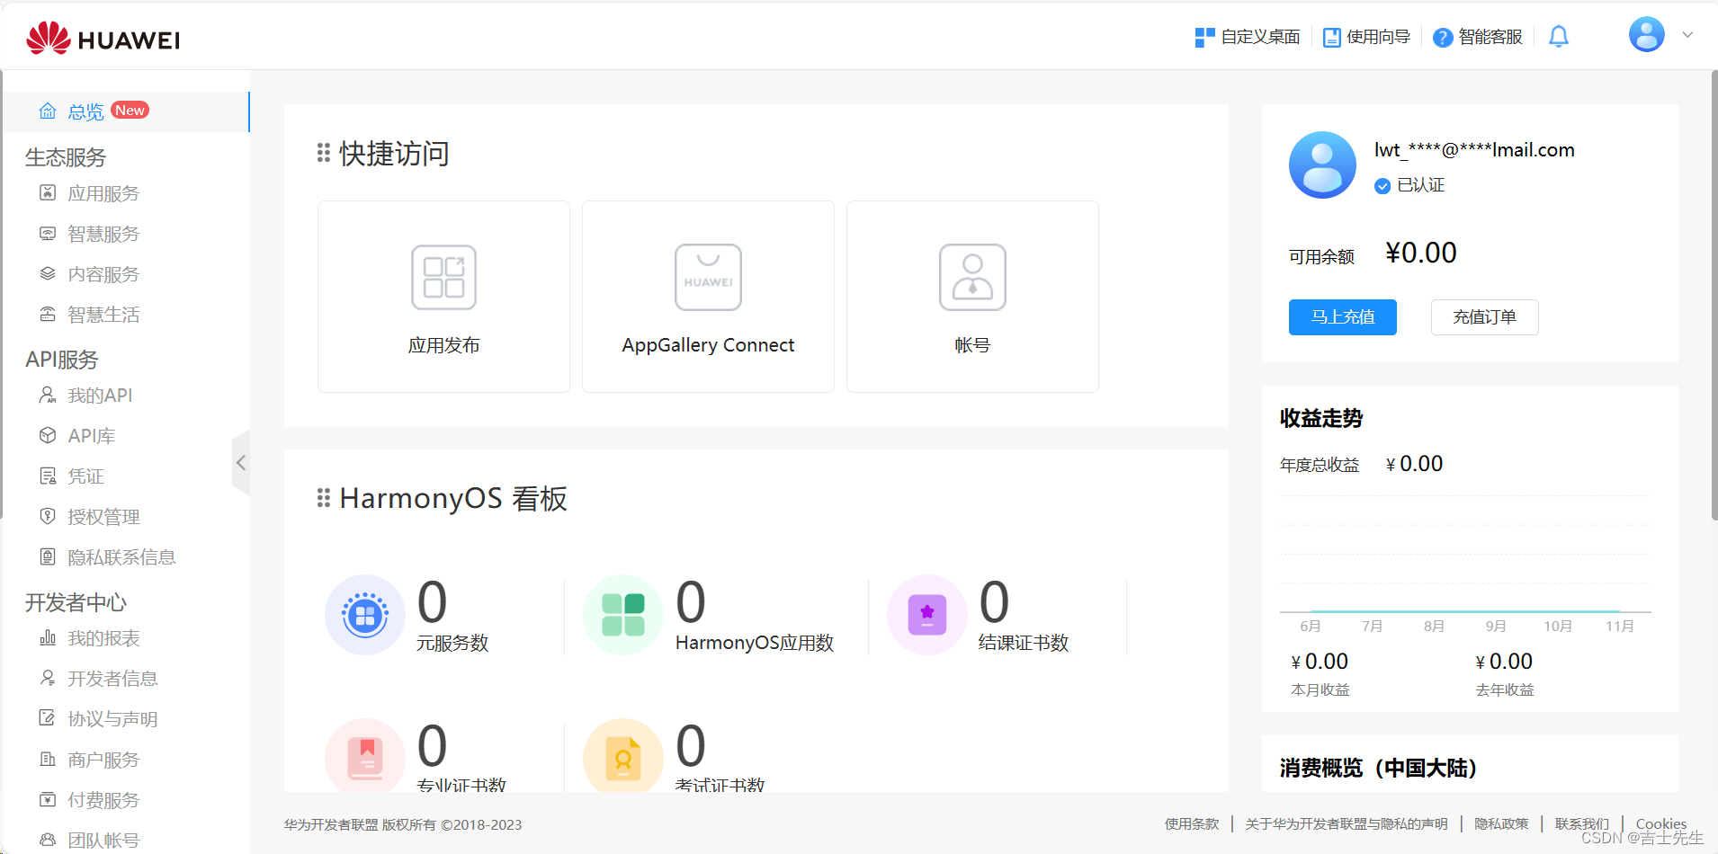The width and height of the screenshot is (1718, 854).
Task: Click the Huawei logo
Action: [103, 38]
